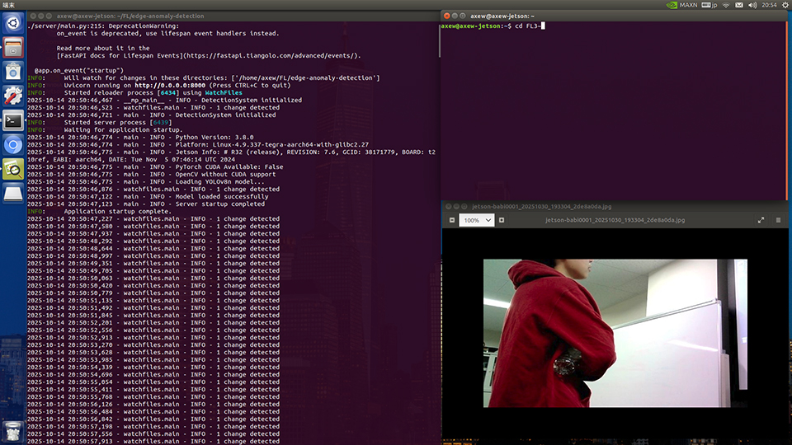Open the image viewer hamburger menu
The image size is (792, 445).
click(x=778, y=221)
